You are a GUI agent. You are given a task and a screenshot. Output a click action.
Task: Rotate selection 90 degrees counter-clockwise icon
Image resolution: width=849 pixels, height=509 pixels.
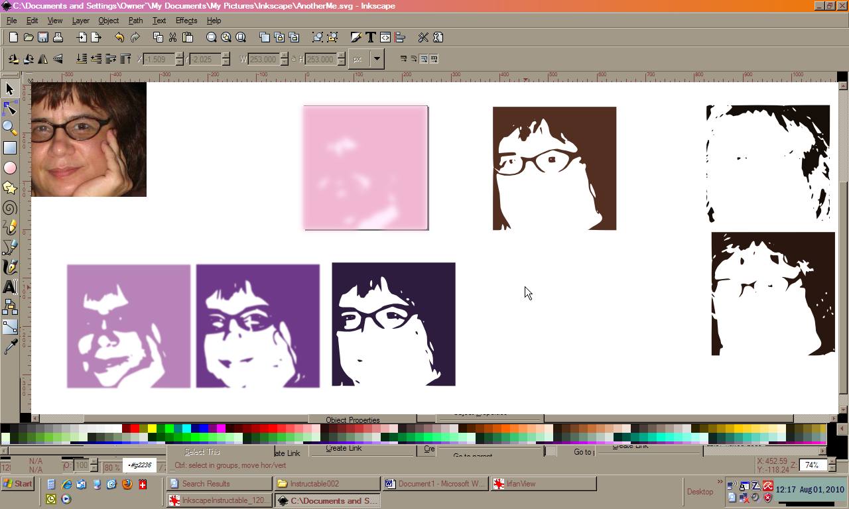pos(13,59)
